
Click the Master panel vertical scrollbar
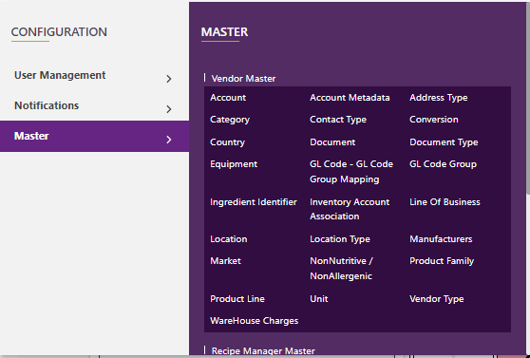pyautogui.click(x=528, y=99)
